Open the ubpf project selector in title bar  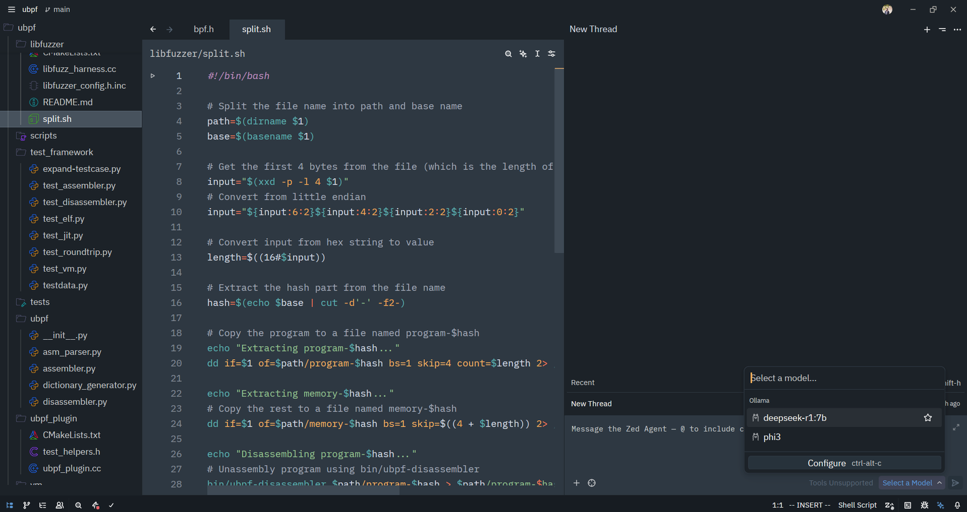point(30,9)
